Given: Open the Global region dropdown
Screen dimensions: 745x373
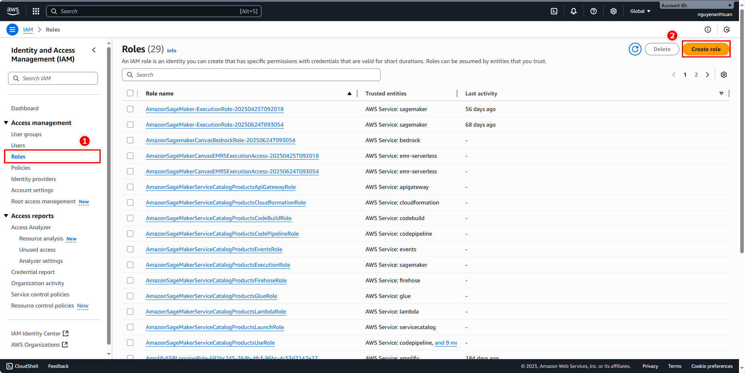Looking at the screenshot, I should 640,11.
